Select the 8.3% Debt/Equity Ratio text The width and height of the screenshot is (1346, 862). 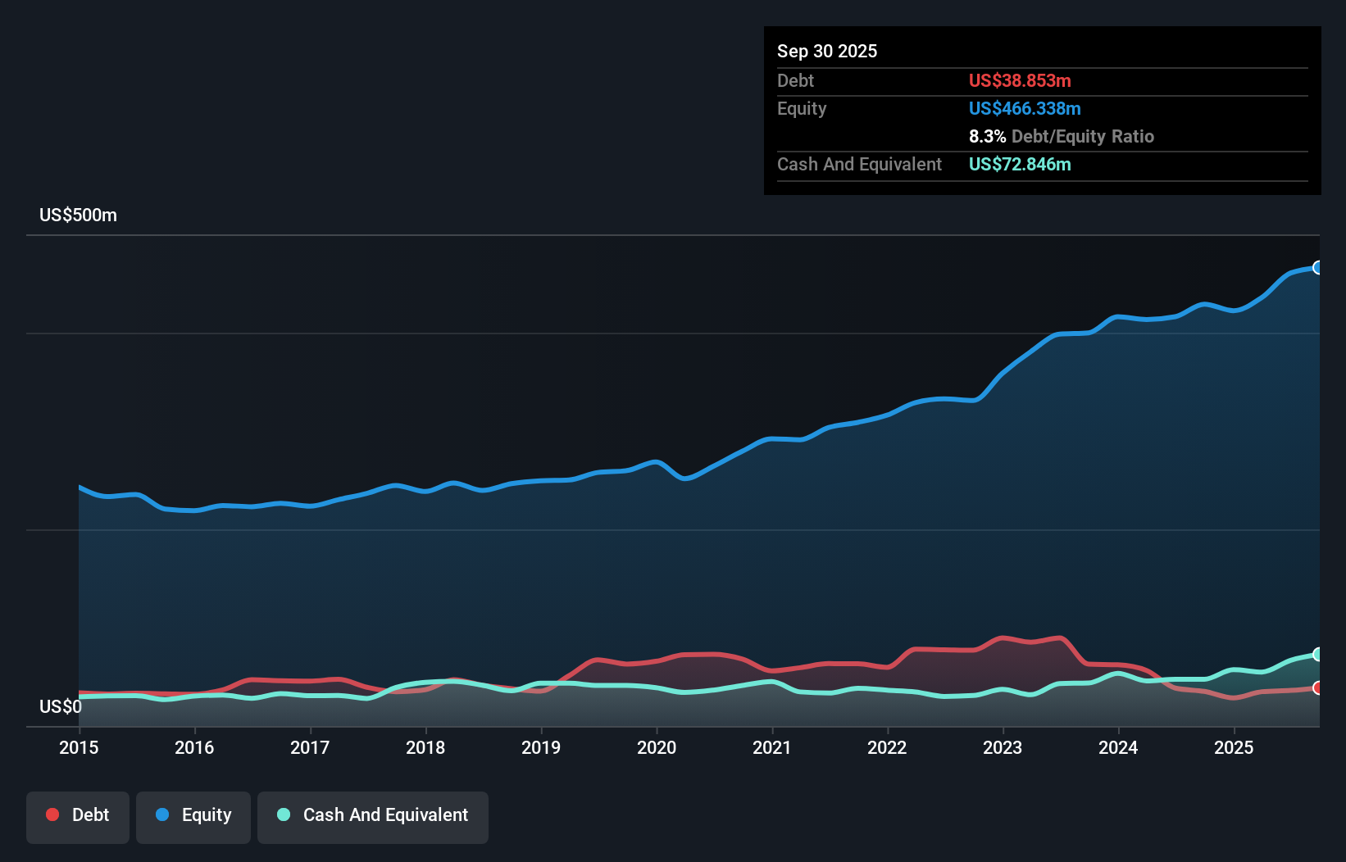[1062, 136]
